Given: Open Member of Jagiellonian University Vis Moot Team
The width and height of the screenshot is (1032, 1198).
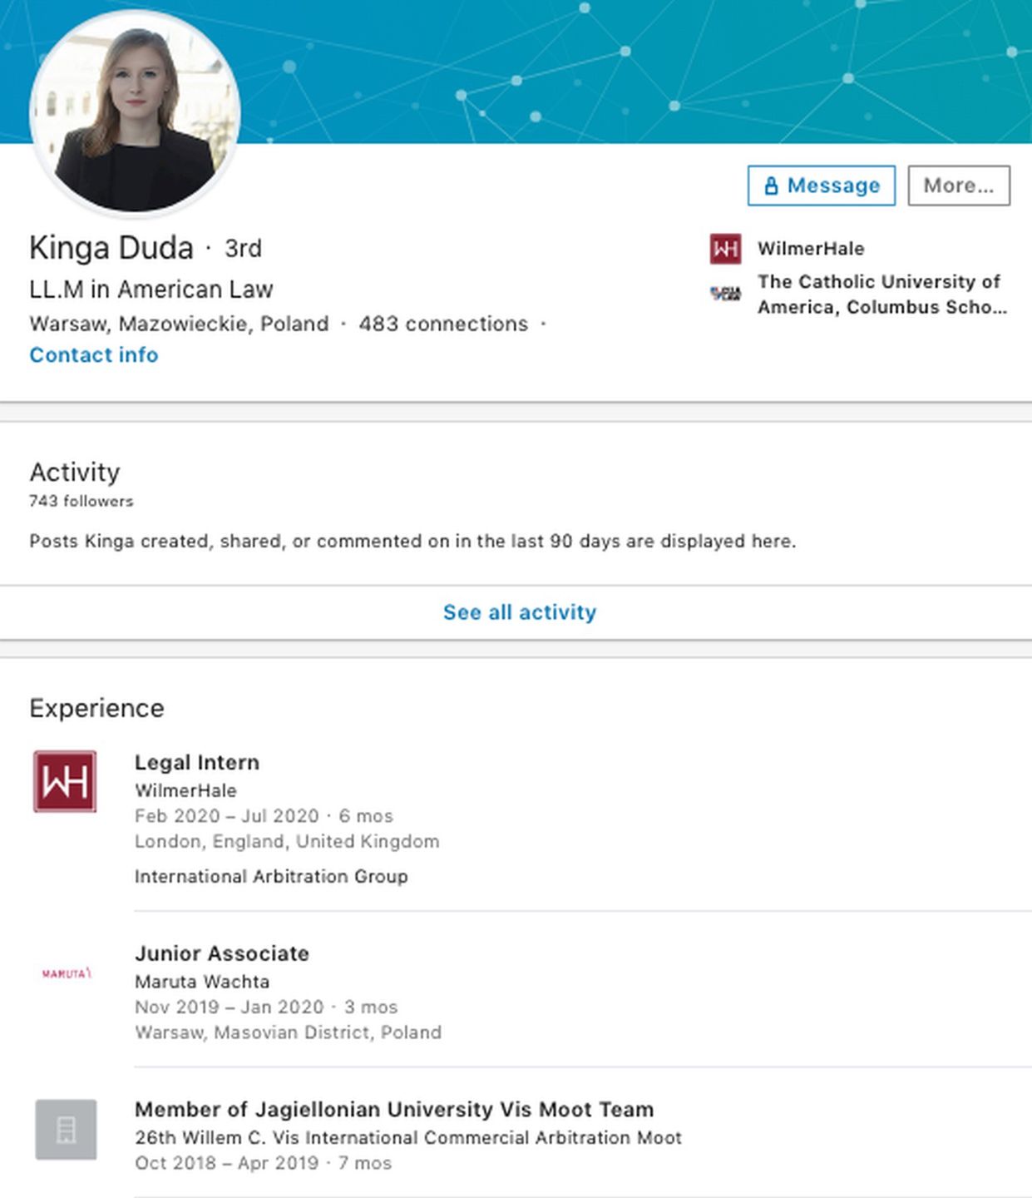Looking at the screenshot, I should 394,1109.
